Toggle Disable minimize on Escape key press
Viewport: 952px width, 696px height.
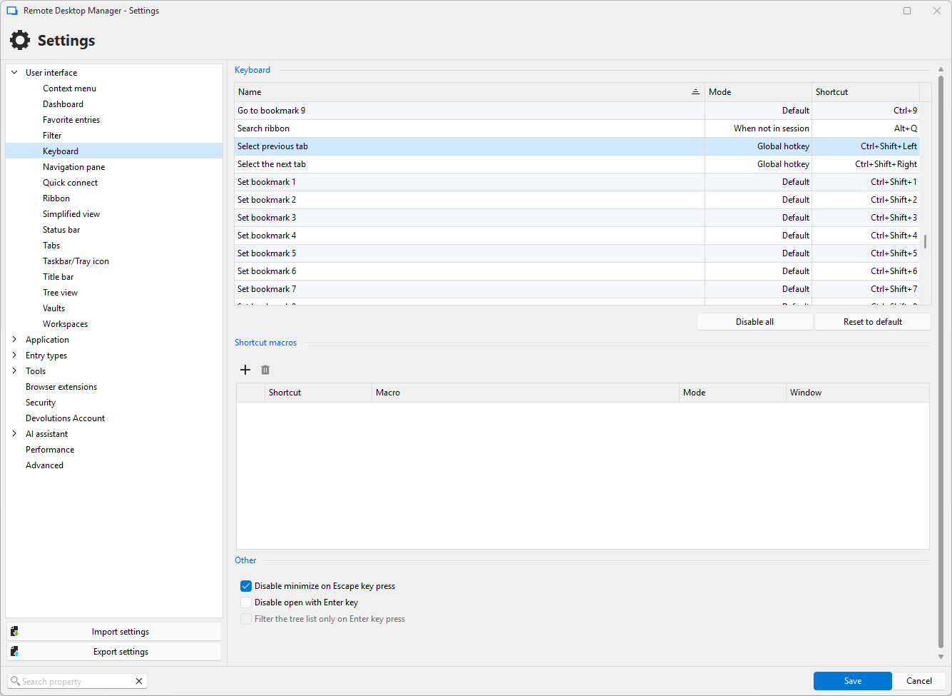(x=246, y=586)
